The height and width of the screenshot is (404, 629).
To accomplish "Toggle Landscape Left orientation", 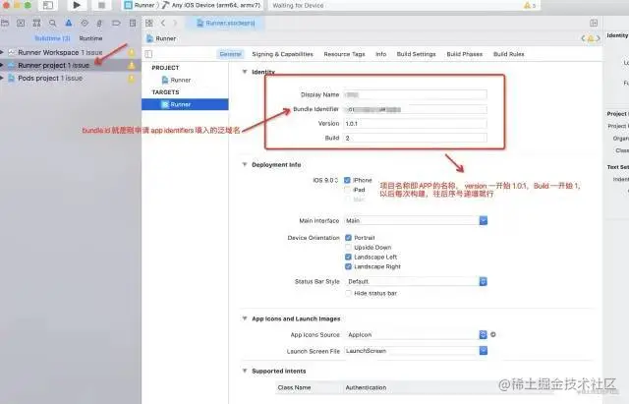I will (x=348, y=257).
